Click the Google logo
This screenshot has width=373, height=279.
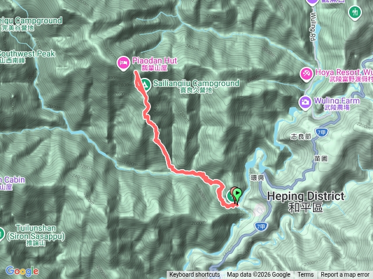[22, 271]
